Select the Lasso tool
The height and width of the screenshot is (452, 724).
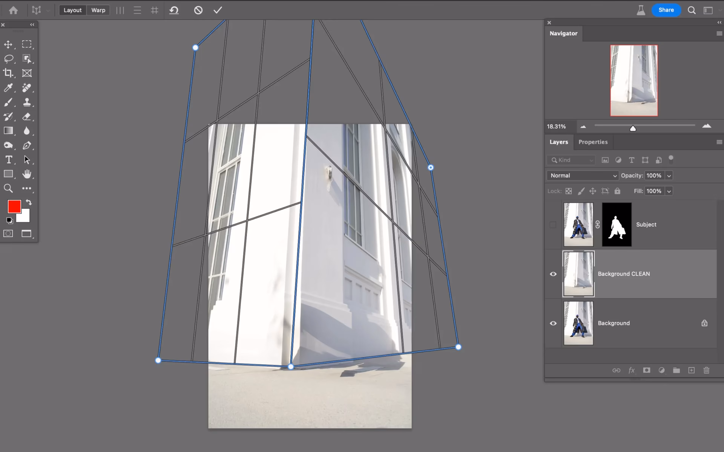[x=8, y=59]
